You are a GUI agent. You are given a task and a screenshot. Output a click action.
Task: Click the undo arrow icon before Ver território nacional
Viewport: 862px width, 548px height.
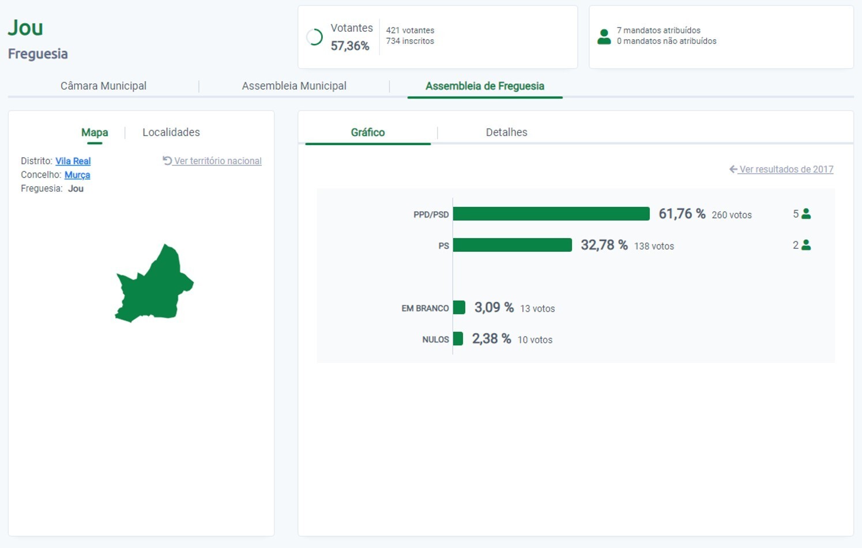tap(167, 161)
